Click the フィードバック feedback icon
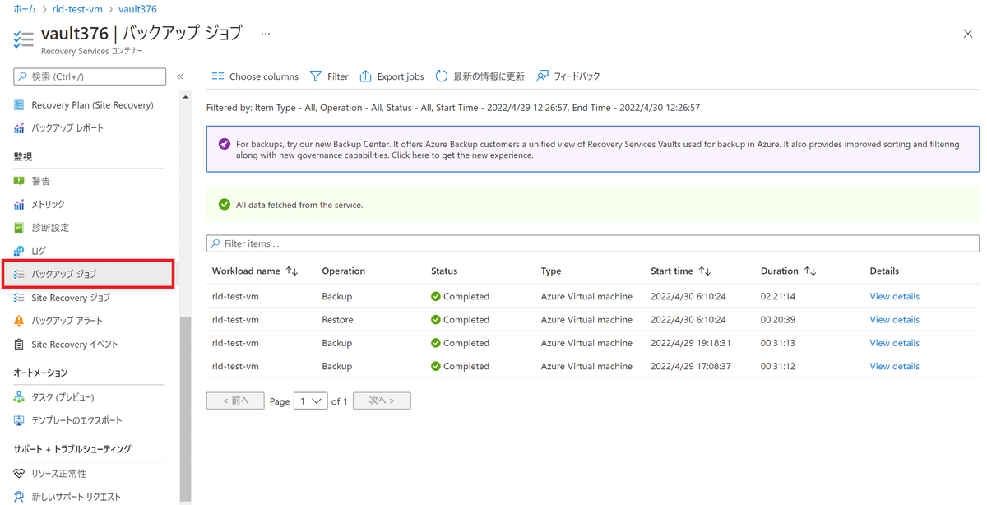This screenshot has width=987, height=505. point(543,76)
